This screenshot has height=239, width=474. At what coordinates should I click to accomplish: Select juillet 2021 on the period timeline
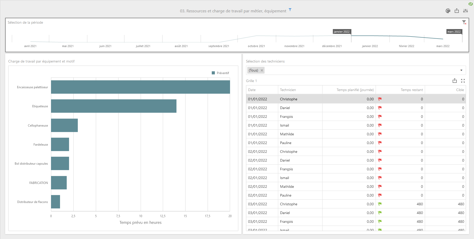[x=143, y=46]
